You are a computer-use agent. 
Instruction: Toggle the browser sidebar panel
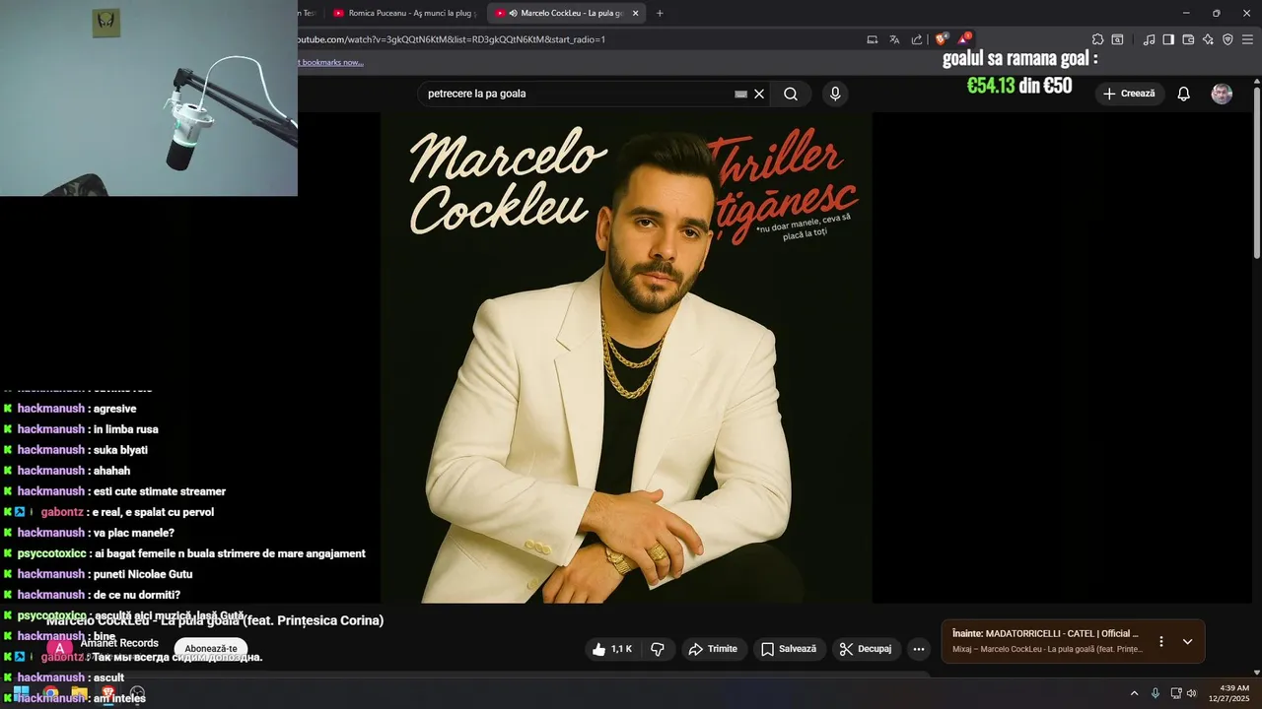click(x=1168, y=39)
